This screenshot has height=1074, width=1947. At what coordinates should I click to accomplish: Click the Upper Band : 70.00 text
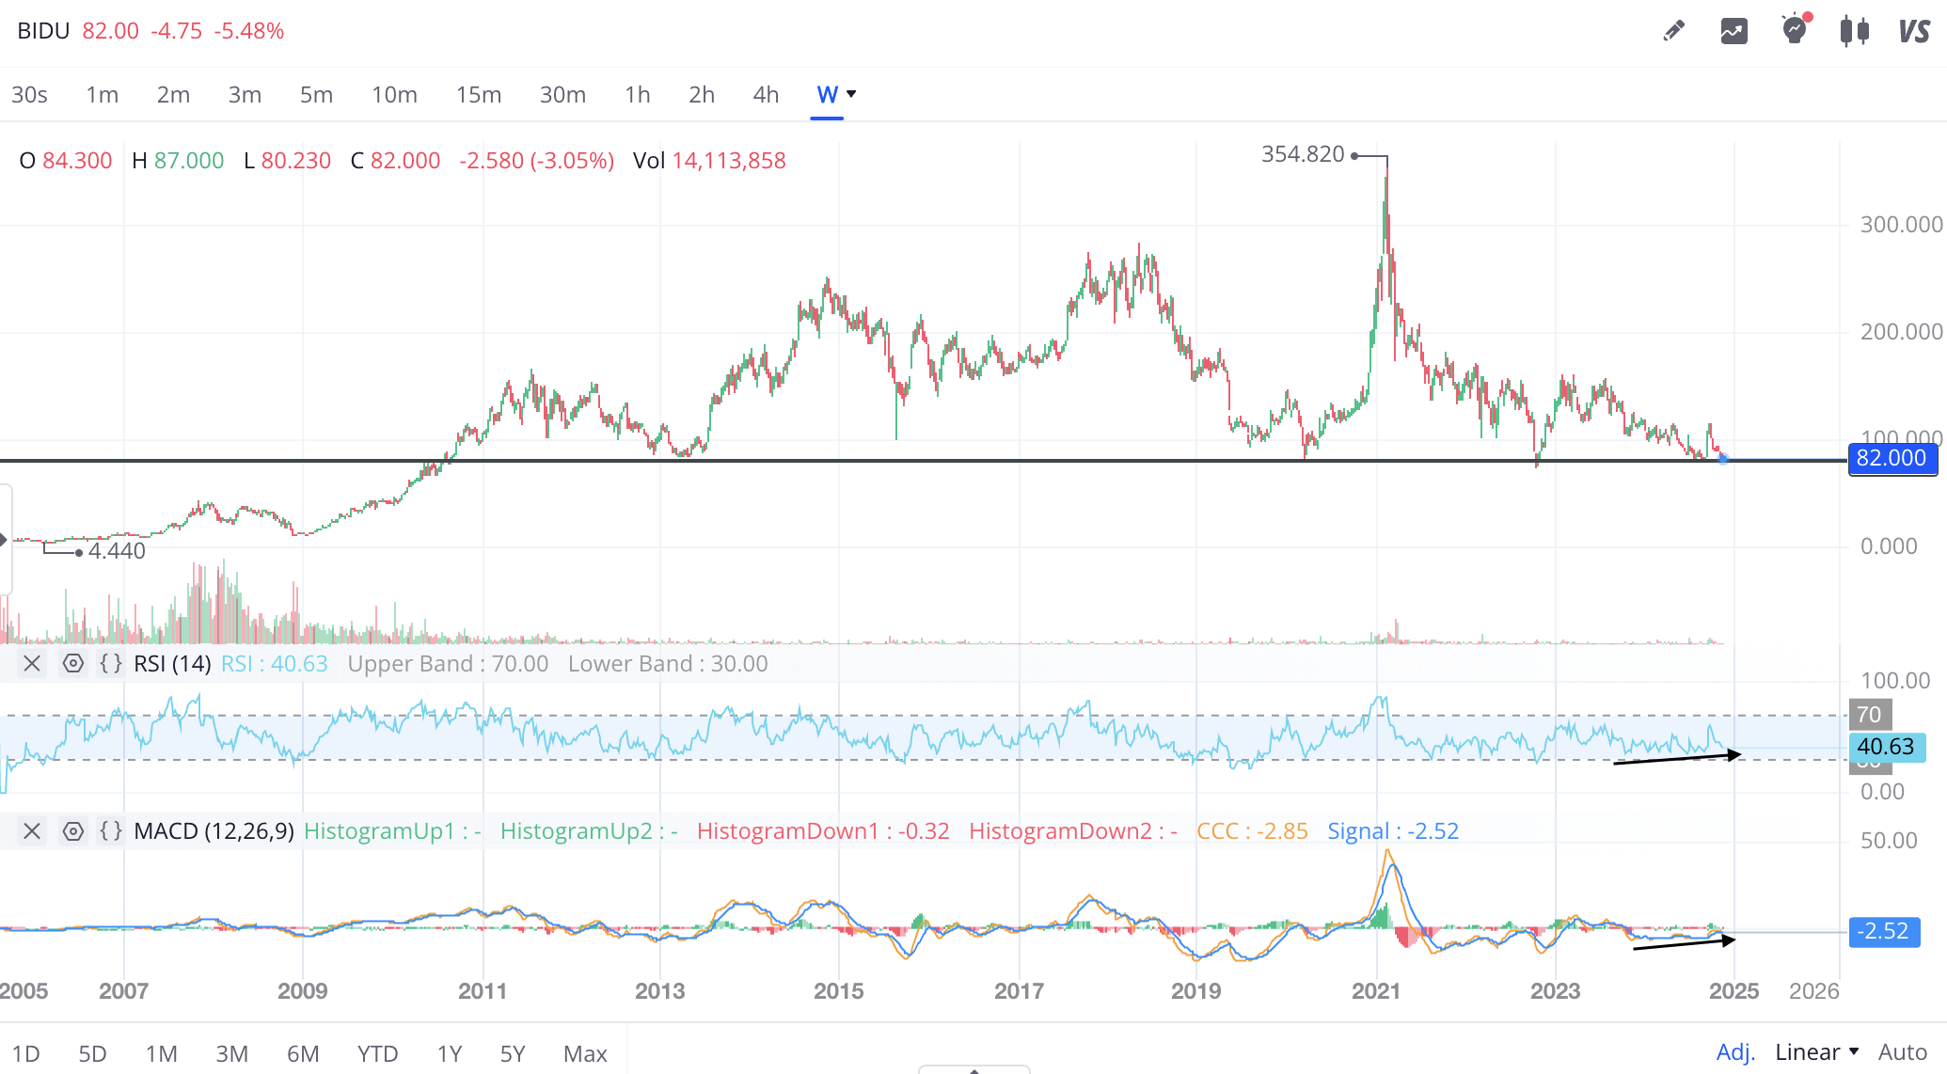(448, 663)
